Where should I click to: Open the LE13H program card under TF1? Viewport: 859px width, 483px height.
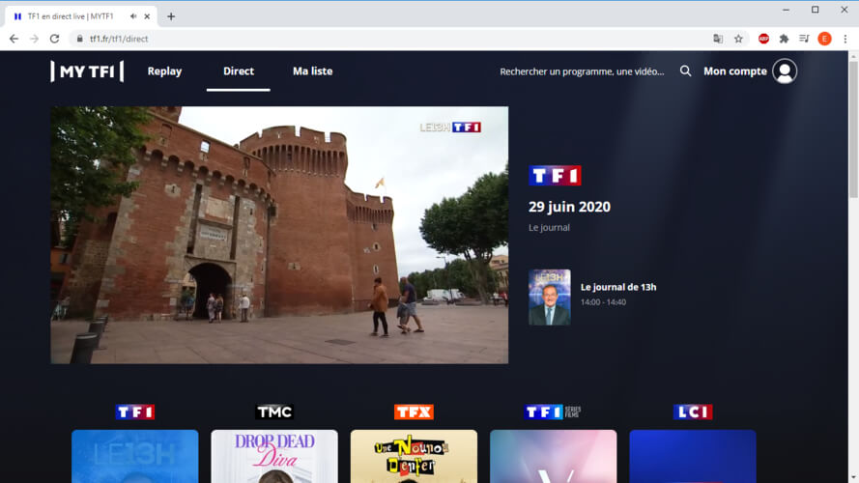134,456
